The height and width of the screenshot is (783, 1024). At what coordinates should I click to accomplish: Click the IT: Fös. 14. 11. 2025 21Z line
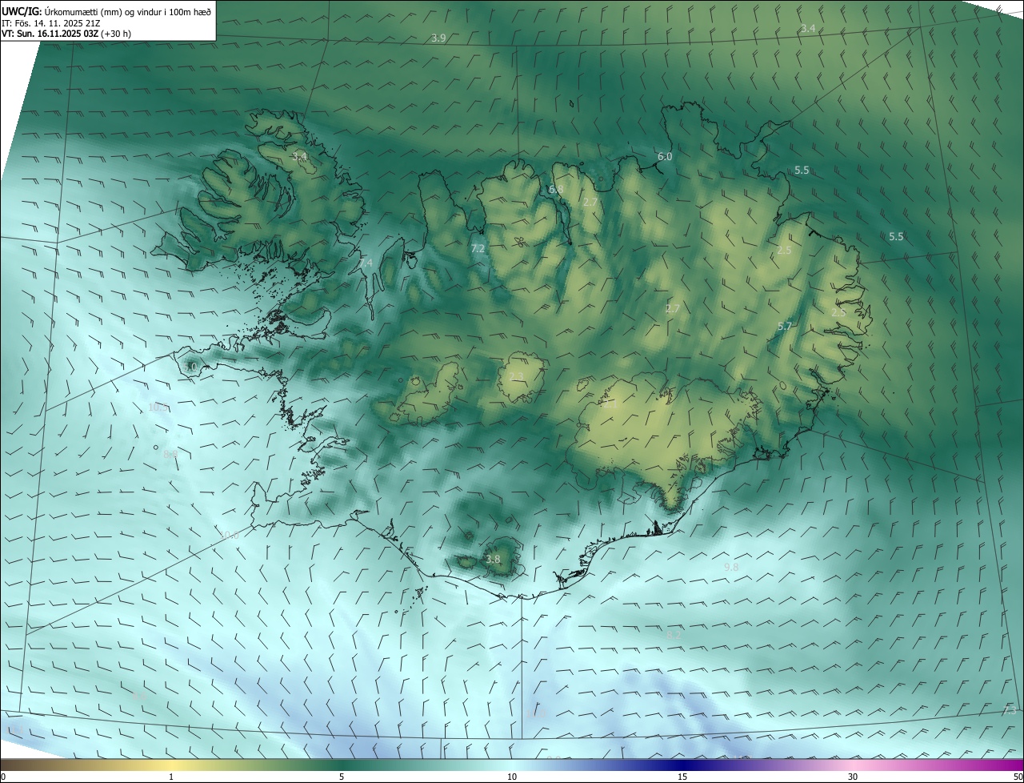51,22
